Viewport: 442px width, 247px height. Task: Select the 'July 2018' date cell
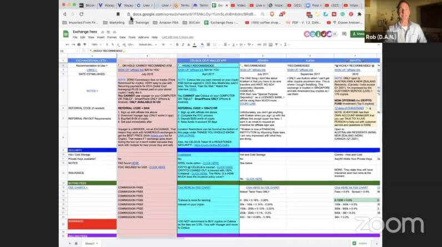tap(147, 74)
